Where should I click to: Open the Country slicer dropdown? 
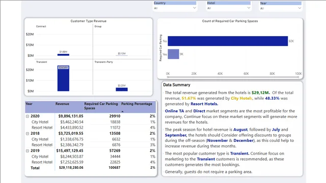(x=194, y=8)
